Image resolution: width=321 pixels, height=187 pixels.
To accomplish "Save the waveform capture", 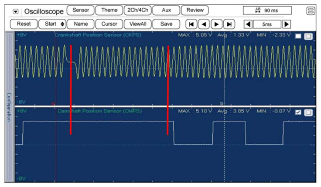I will pyautogui.click(x=166, y=24).
